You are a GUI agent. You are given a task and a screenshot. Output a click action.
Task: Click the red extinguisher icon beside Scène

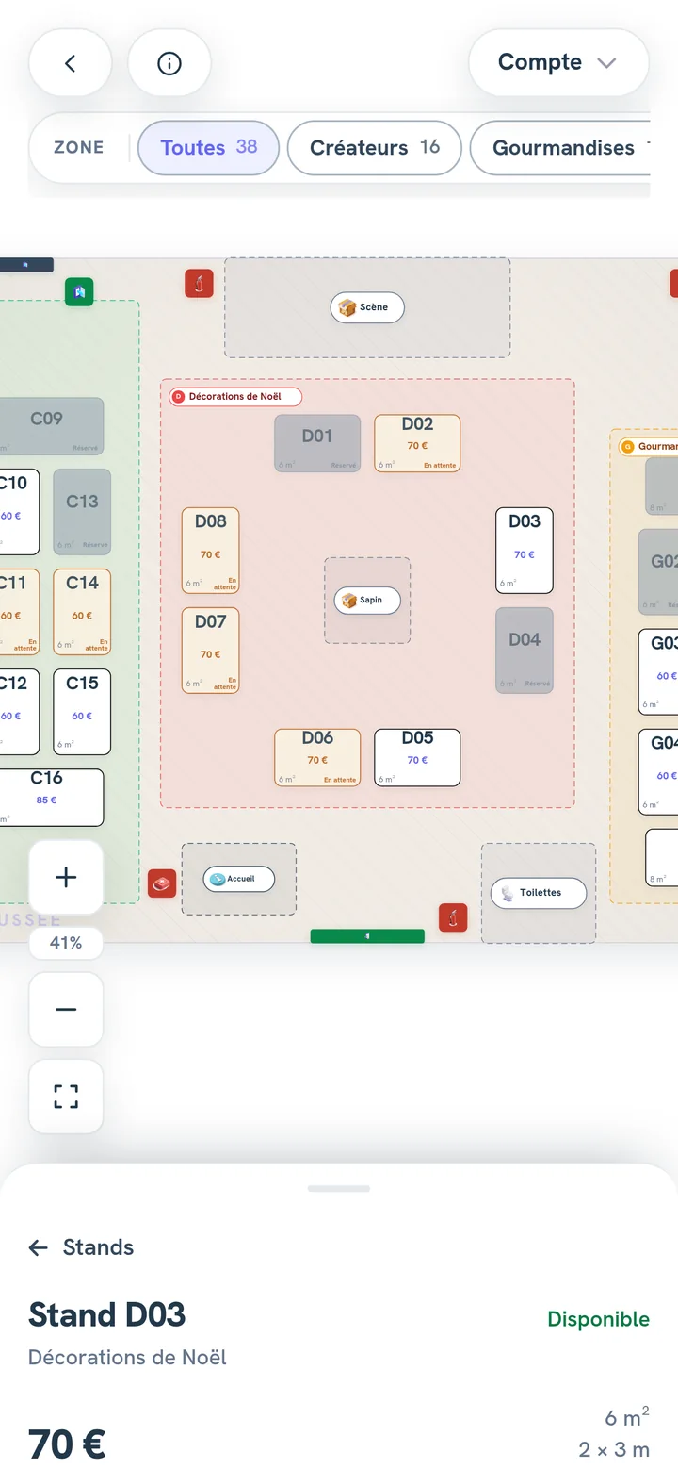click(199, 283)
